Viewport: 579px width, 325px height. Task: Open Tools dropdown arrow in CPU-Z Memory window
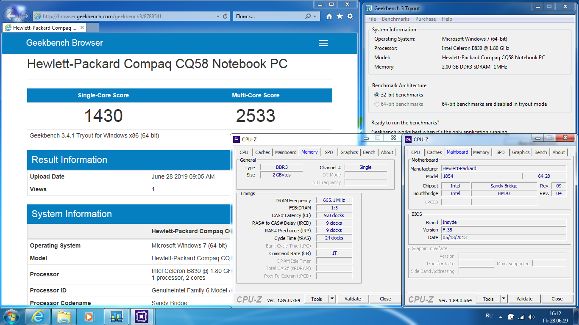[x=332, y=299]
